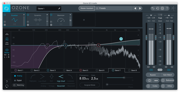
Task: Select the Lowpass filter shape
Action: coord(70,78)
